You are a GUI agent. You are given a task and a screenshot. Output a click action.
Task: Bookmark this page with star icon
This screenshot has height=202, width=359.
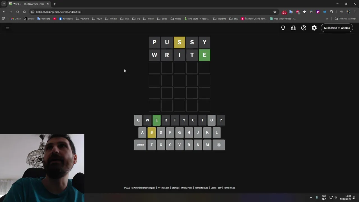tap(275, 12)
